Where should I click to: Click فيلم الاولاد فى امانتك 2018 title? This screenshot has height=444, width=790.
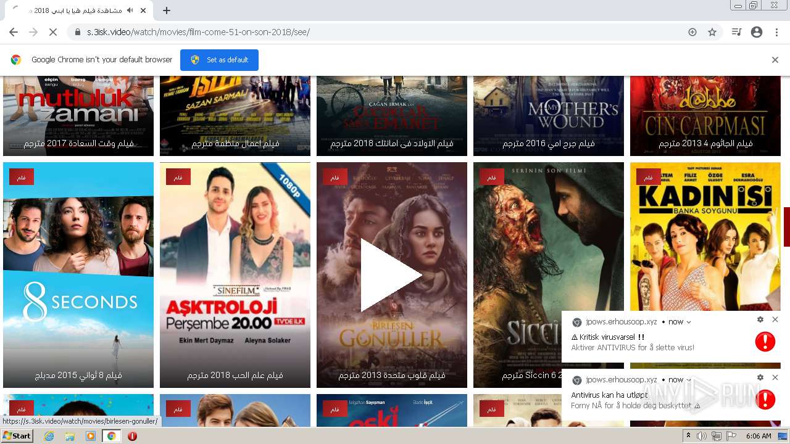pyautogui.click(x=392, y=144)
